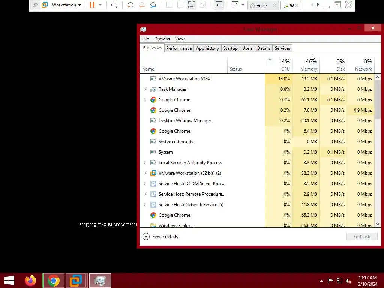This screenshot has width=384, height=288.
Task: Open the Windows Start button
Action: pyautogui.click(x=9, y=280)
